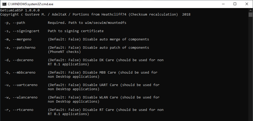Click the text 'Path to signing certificate'
Image resolution: width=253 pixels, height=121 pixels.
[76, 31]
